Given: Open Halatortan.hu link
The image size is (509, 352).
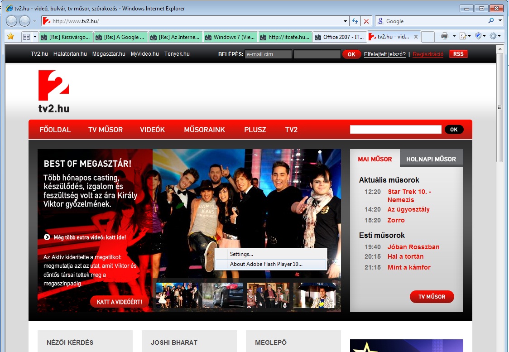Looking at the screenshot, I should (x=70, y=54).
